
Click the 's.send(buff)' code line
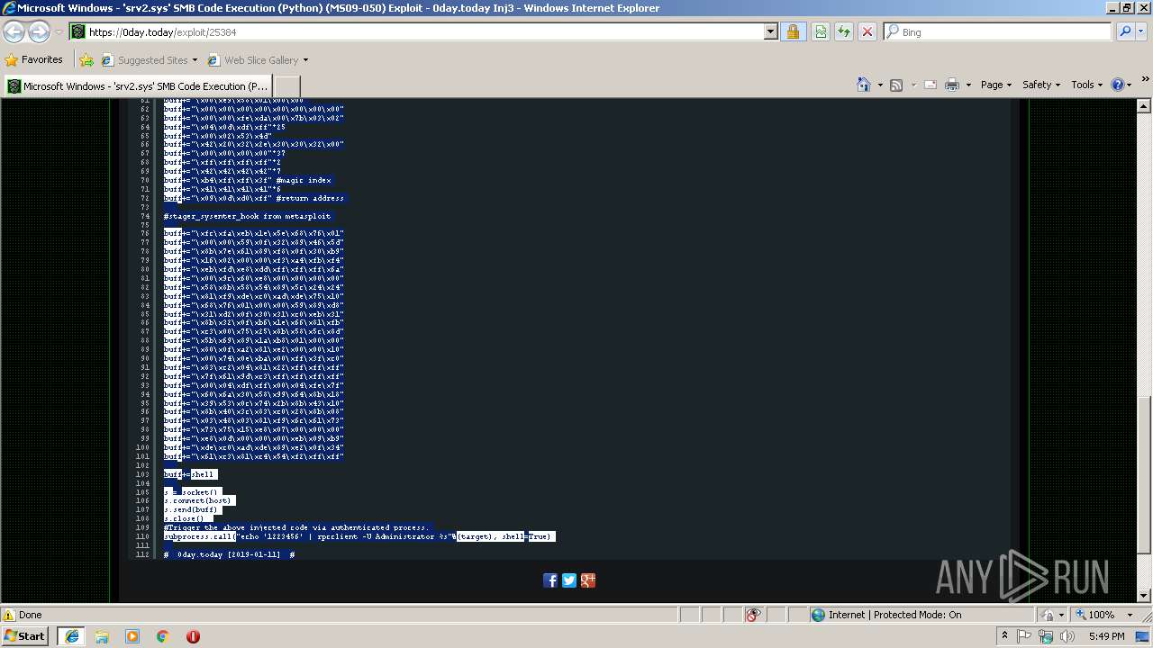[x=191, y=509]
